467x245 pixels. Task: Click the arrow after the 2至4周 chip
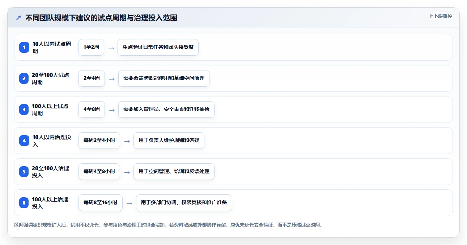point(112,79)
